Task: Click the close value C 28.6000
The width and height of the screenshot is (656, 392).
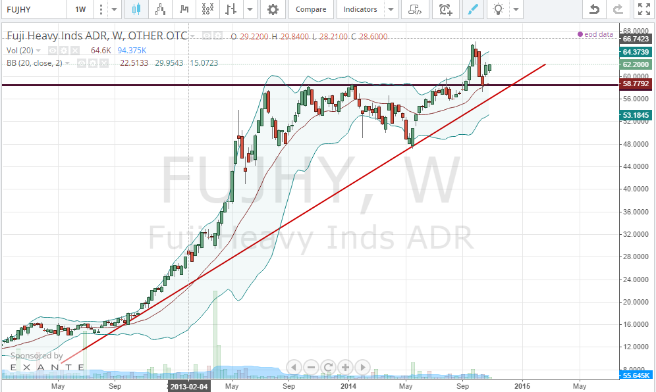Action: pos(369,37)
